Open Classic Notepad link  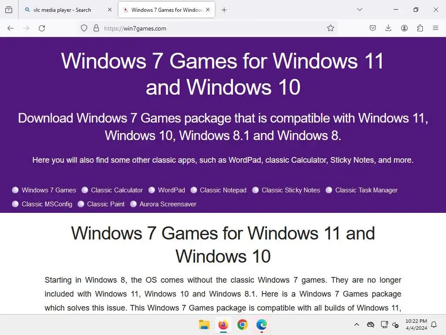coord(223,190)
